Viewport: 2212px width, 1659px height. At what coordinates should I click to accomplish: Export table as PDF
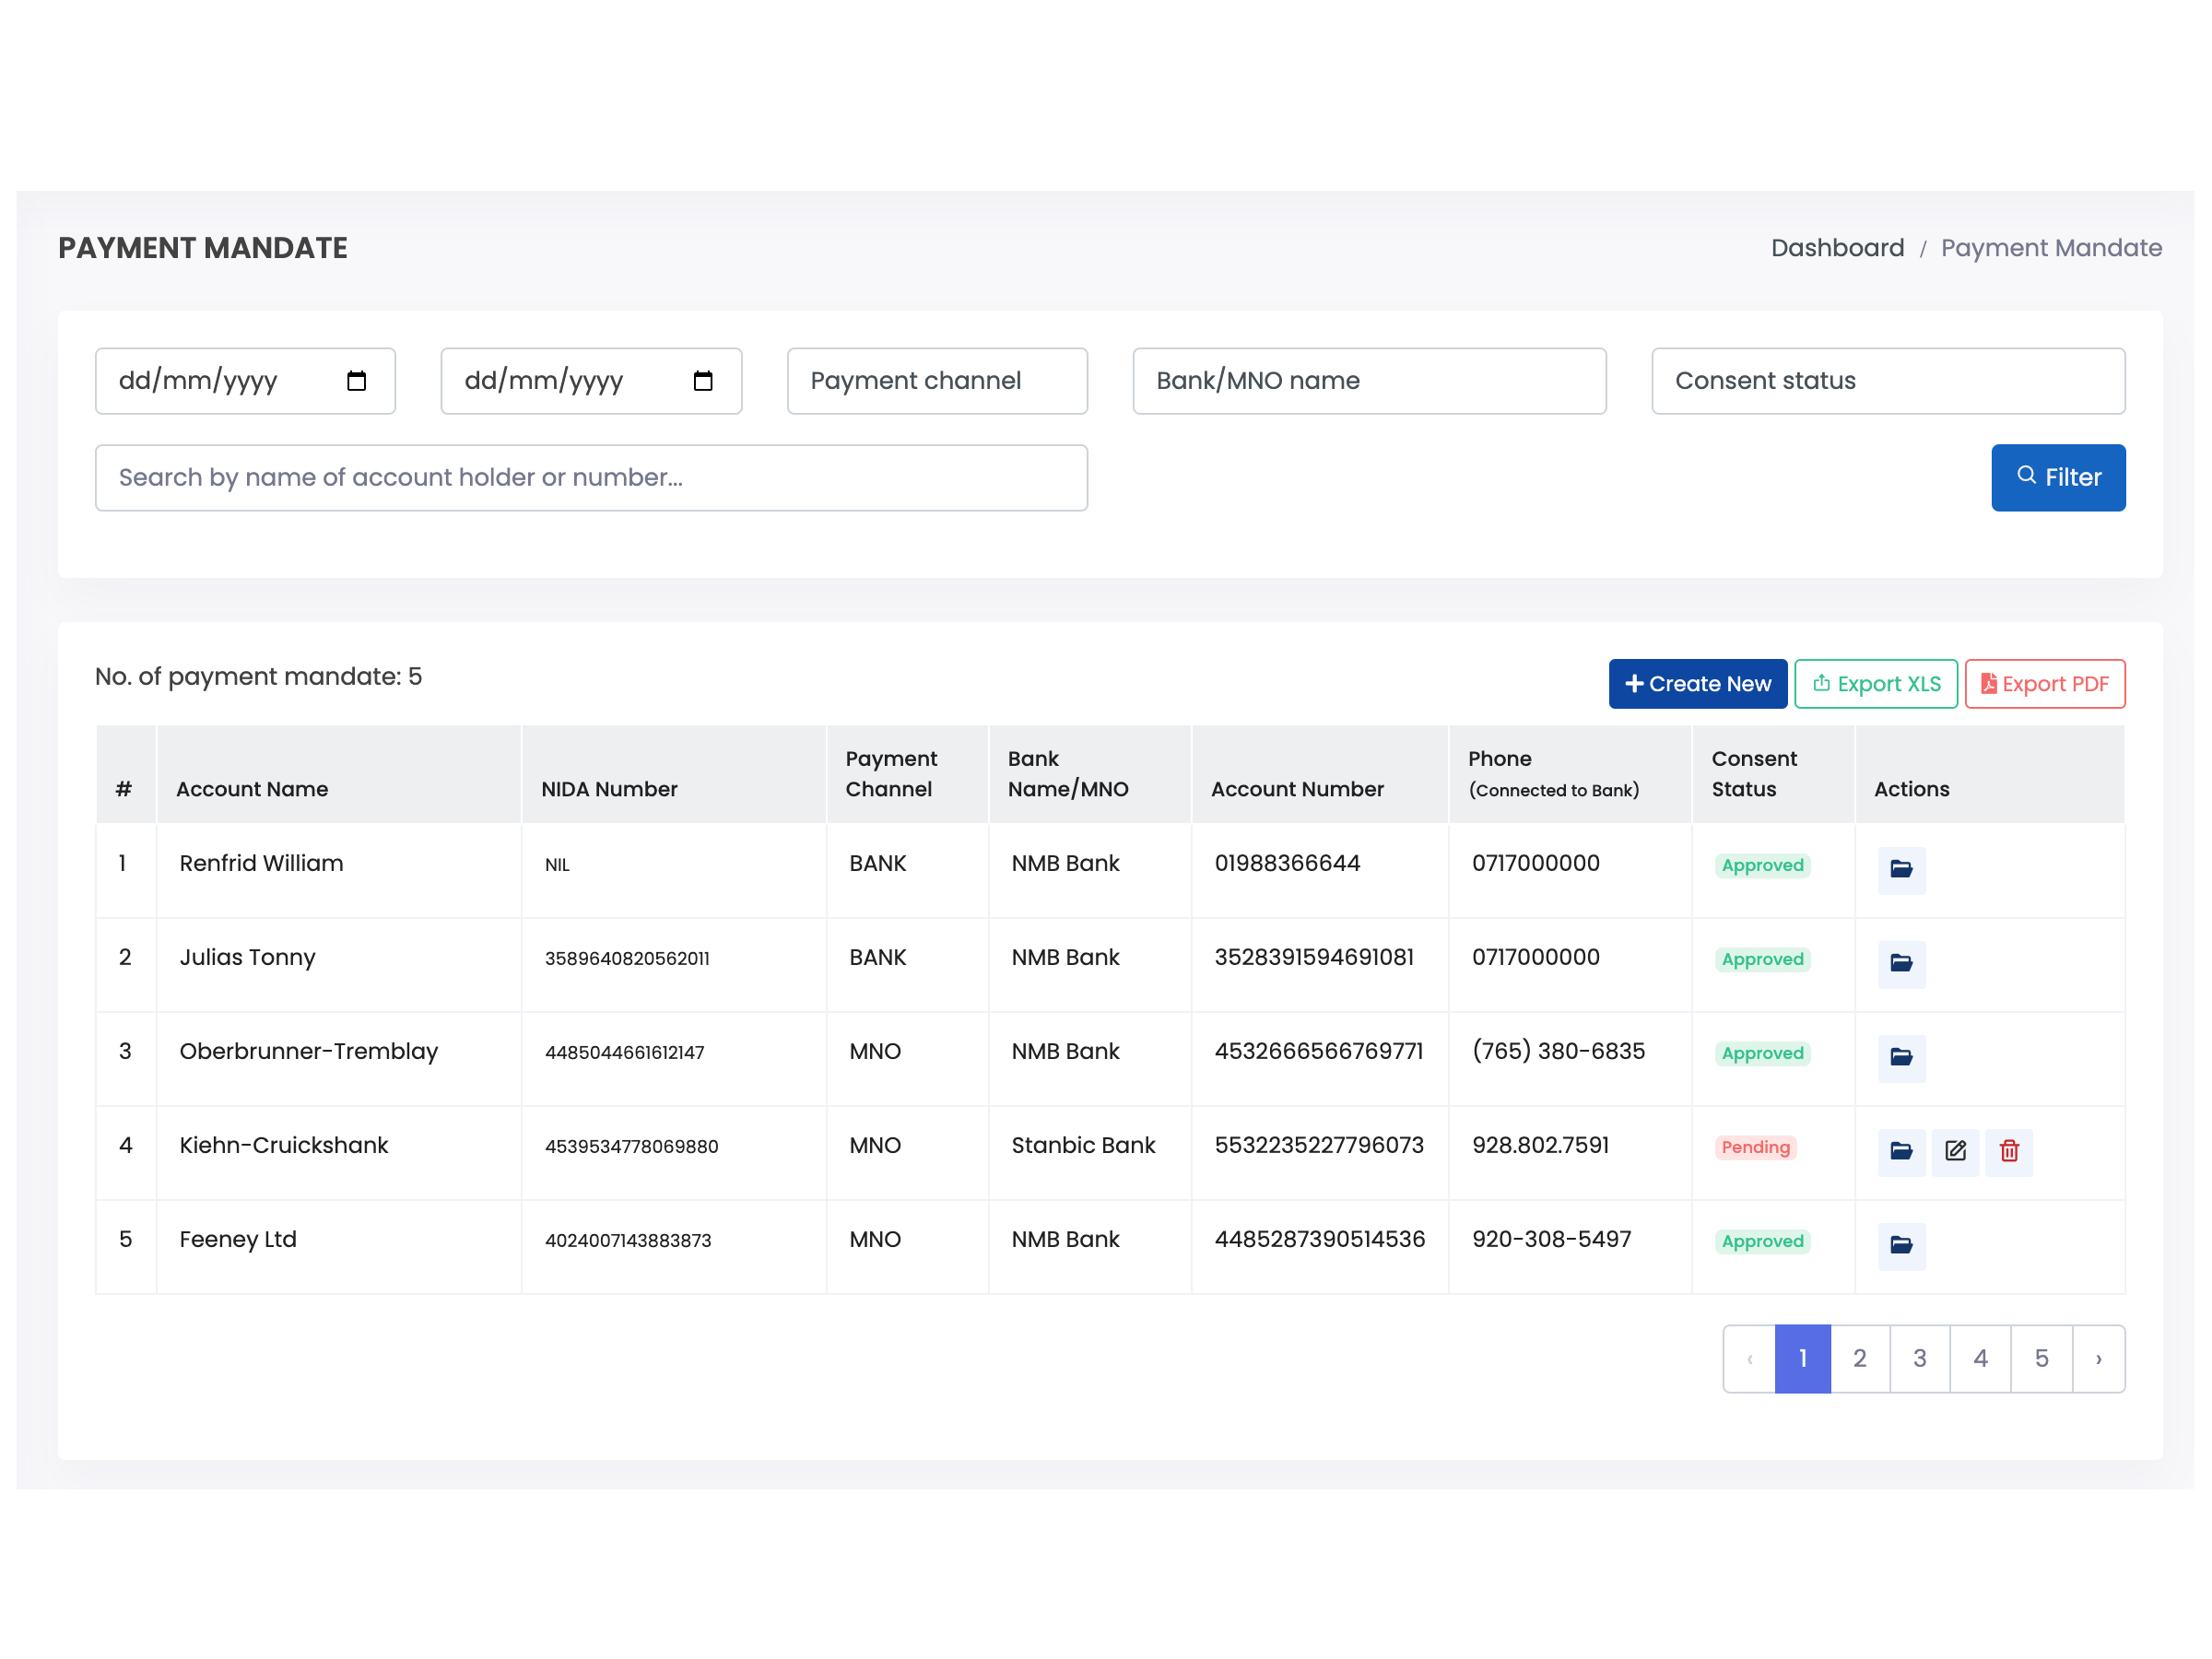click(2044, 684)
